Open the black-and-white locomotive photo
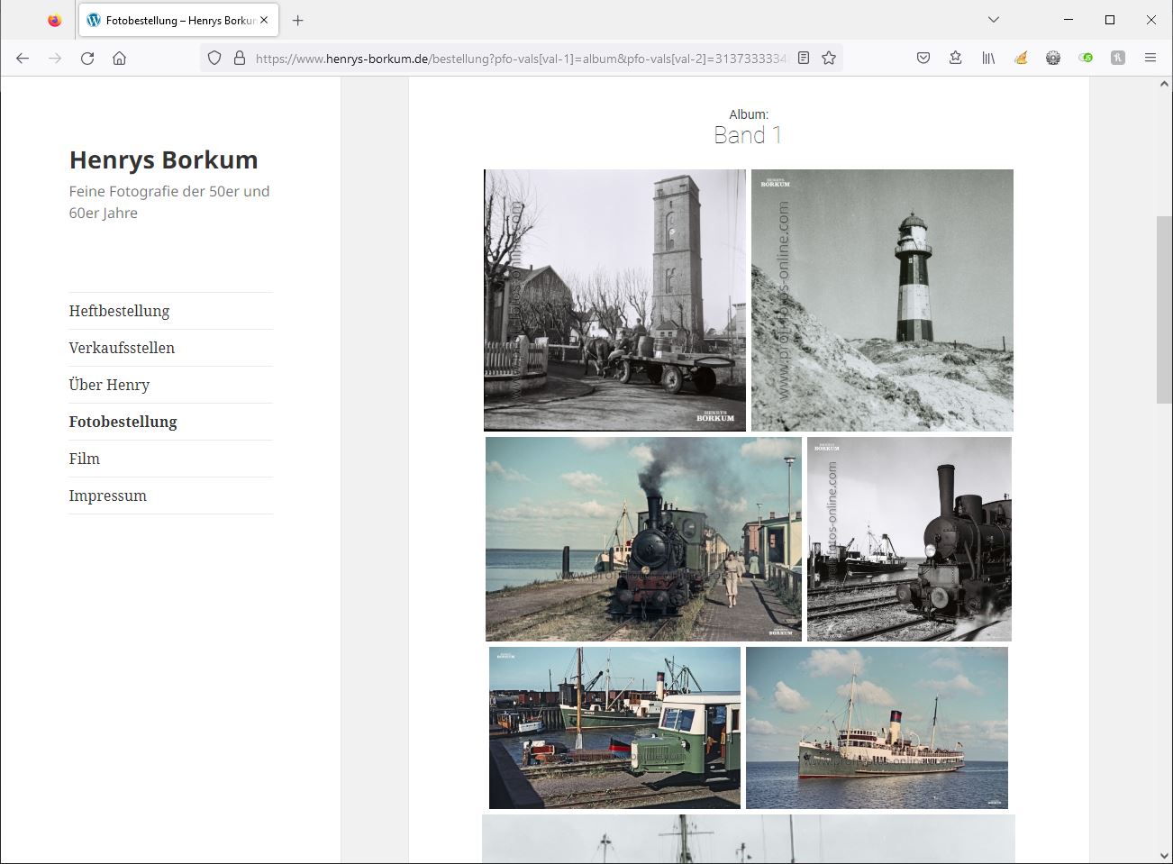Screen dimensions: 1173x864 909,539
